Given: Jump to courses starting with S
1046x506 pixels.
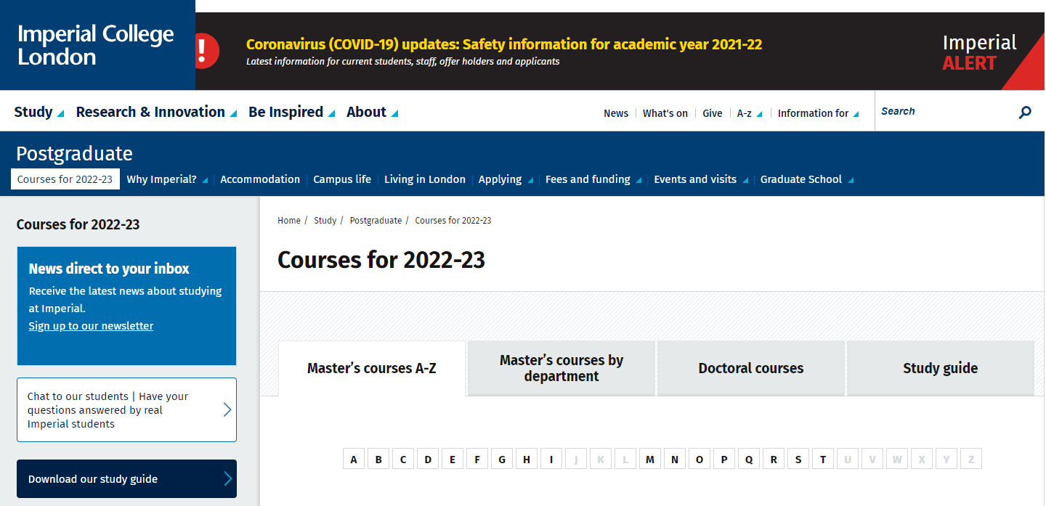Looking at the screenshot, I should [x=798, y=459].
